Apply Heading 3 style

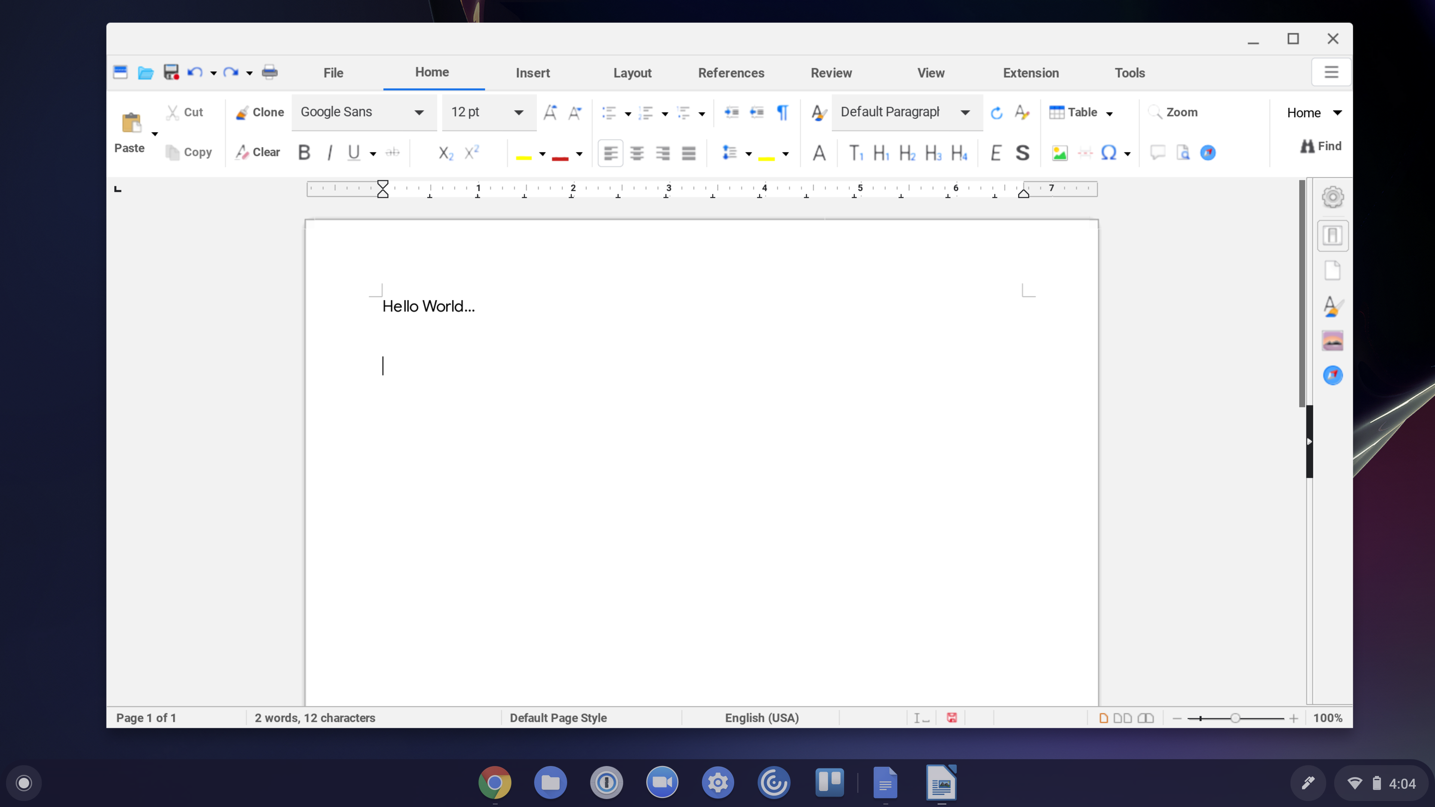(x=933, y=152)
